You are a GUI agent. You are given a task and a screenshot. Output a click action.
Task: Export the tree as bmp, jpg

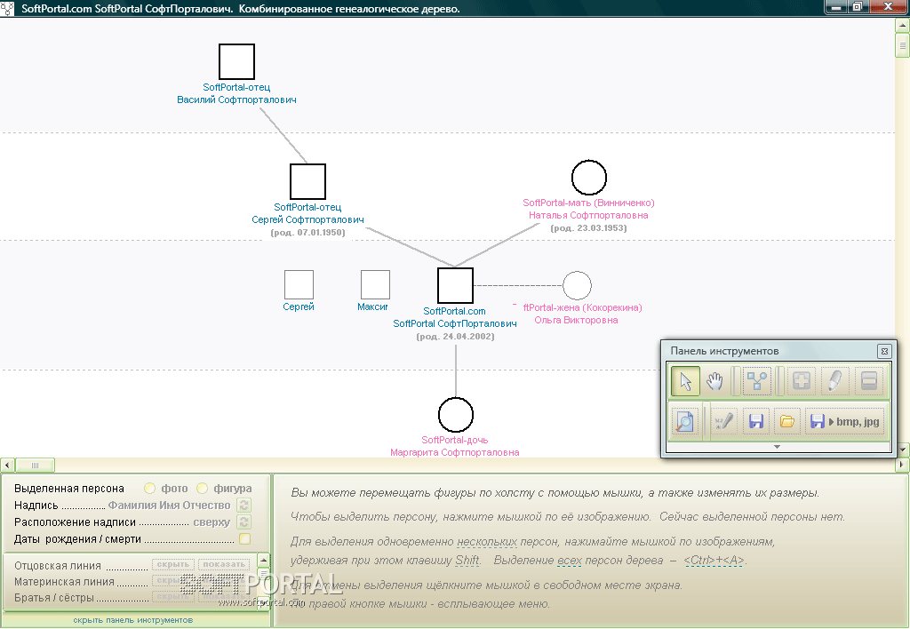845,421
